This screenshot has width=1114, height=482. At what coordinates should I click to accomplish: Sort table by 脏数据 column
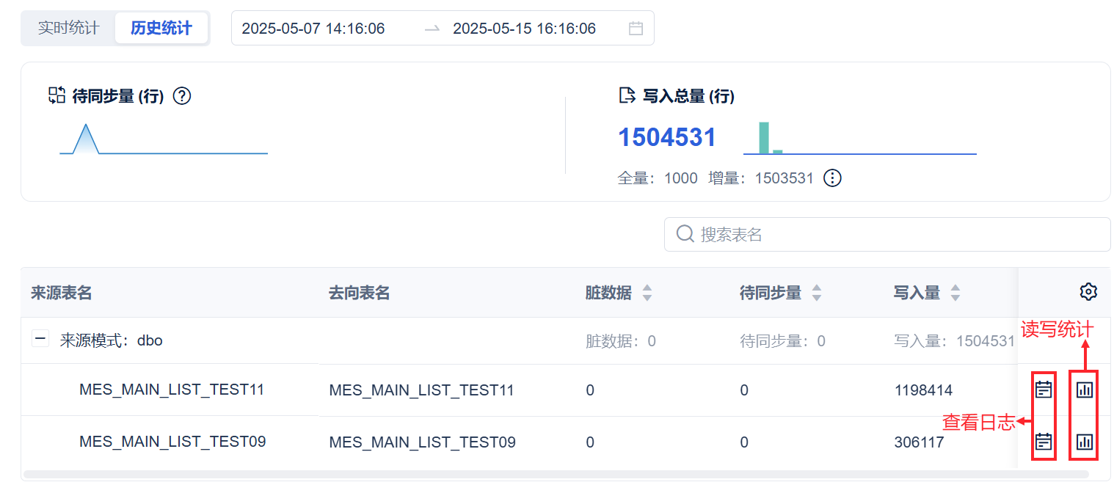[x=647, y=293]
